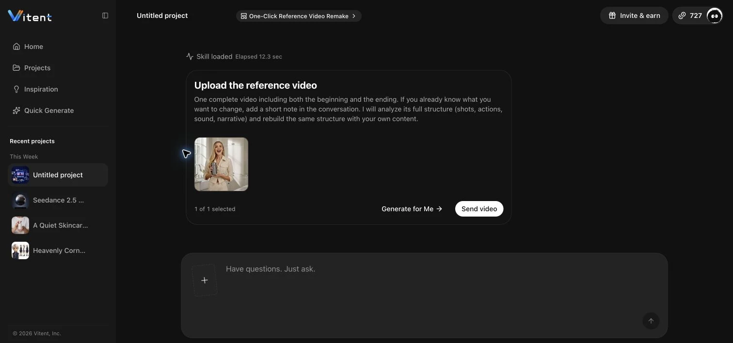The height and width of the screenshot is (343, 733).
Task: Click the Quick Generate sparkle icon
Action: [16, 110]
